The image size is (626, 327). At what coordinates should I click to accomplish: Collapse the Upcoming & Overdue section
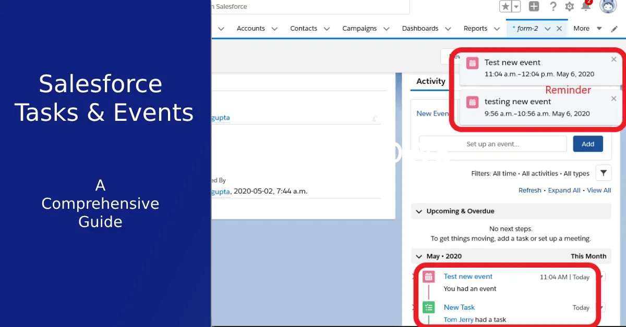(419, 211)
